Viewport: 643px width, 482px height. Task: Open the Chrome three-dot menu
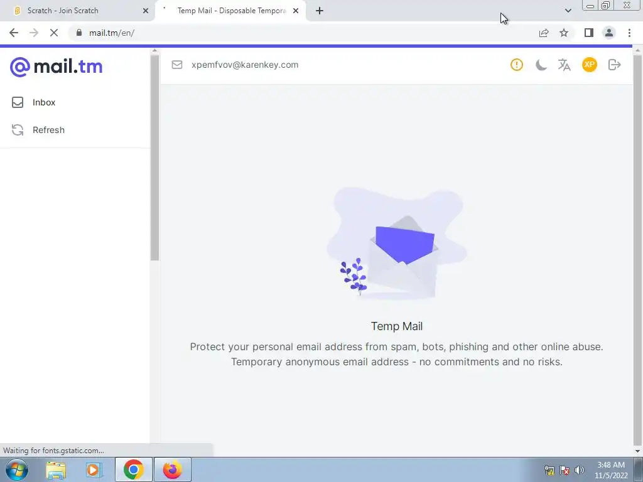629,33
